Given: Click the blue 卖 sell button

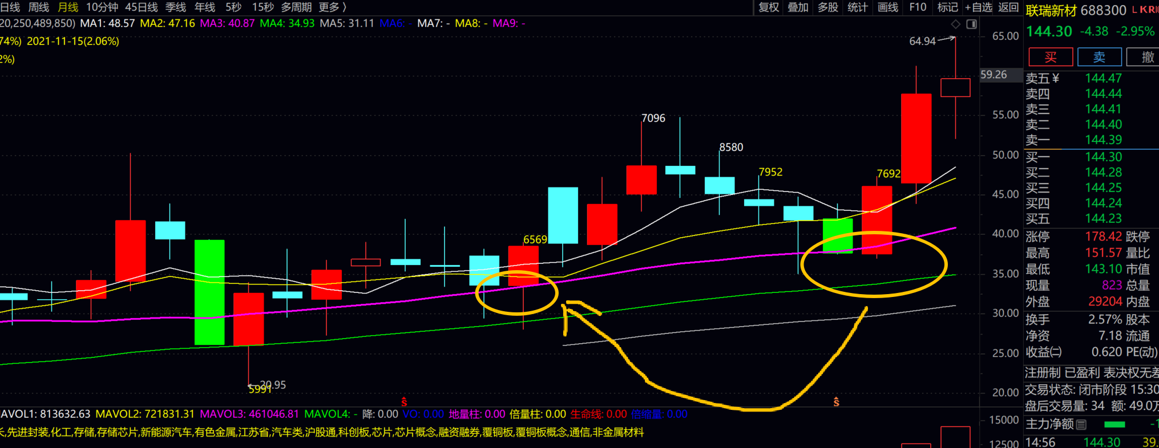Looking at the screenshot, I should coord(1099,57).
